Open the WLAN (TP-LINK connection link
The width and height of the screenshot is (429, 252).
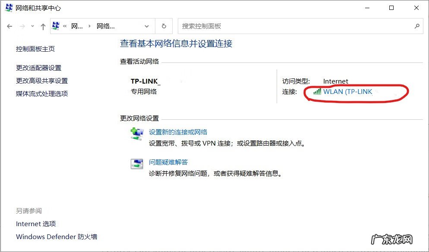(x=347, y=92)
